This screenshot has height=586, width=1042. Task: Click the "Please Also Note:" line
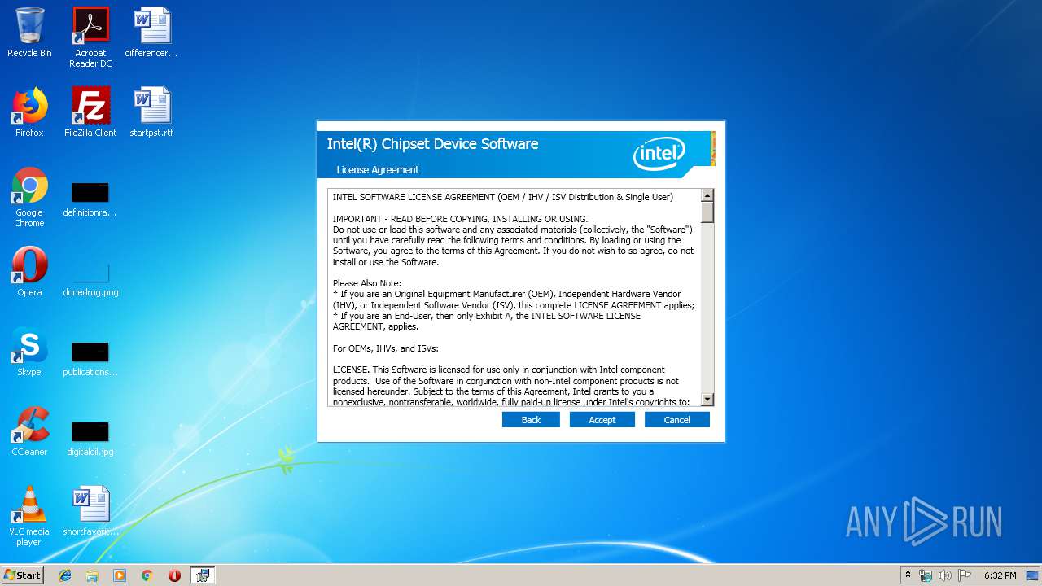pyautogui.click(x=367, y=283)
